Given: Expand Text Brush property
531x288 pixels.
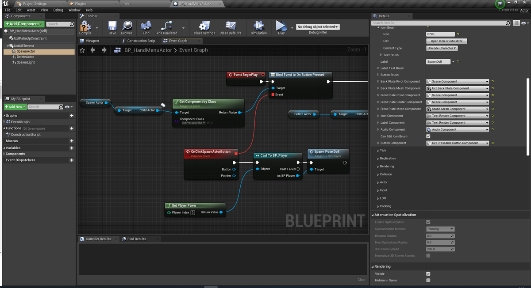Looking at the screenshot, I should pyautogui.click(x=381, y=55).
